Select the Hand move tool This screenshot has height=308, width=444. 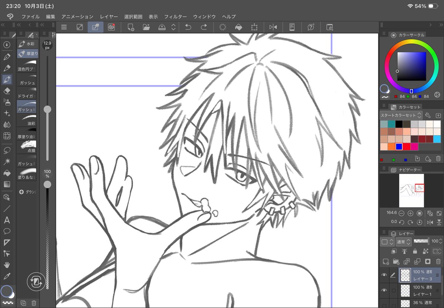7,265
